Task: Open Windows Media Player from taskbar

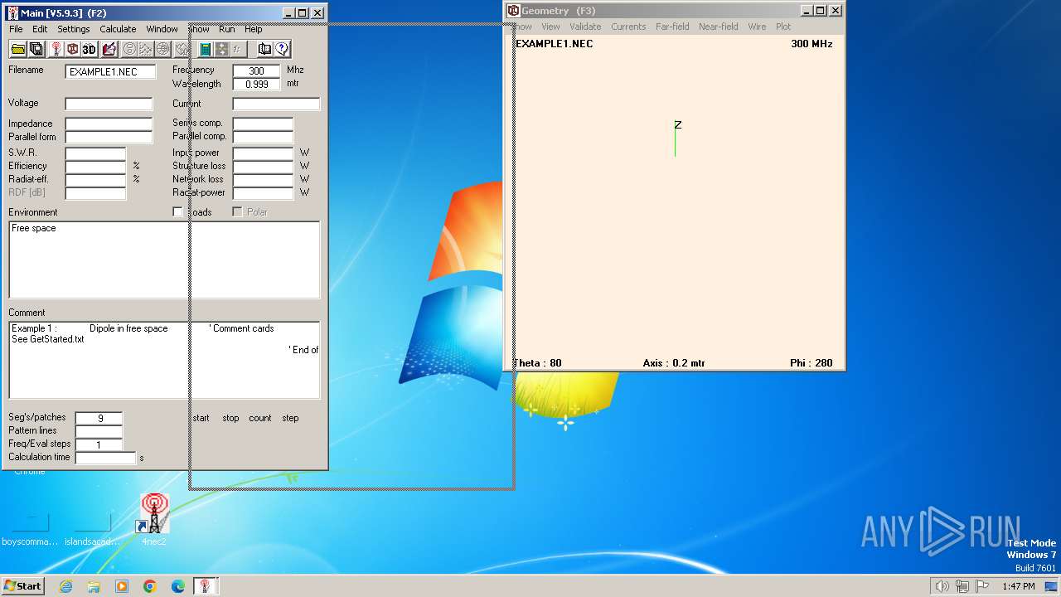Action: (x=122, y=586)
